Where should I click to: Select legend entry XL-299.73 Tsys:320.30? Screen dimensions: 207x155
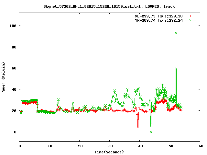pyautogui.click(x=159, y=16)
